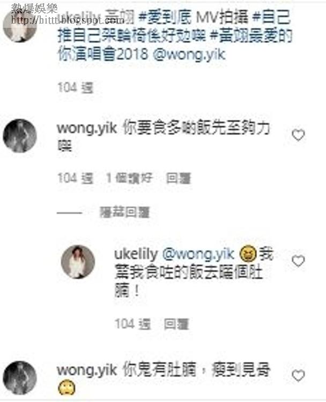The height and width of the screenshot is (402, 326).
Task: Like ukelily's reply using the heart icon
Action: [298, 261]
